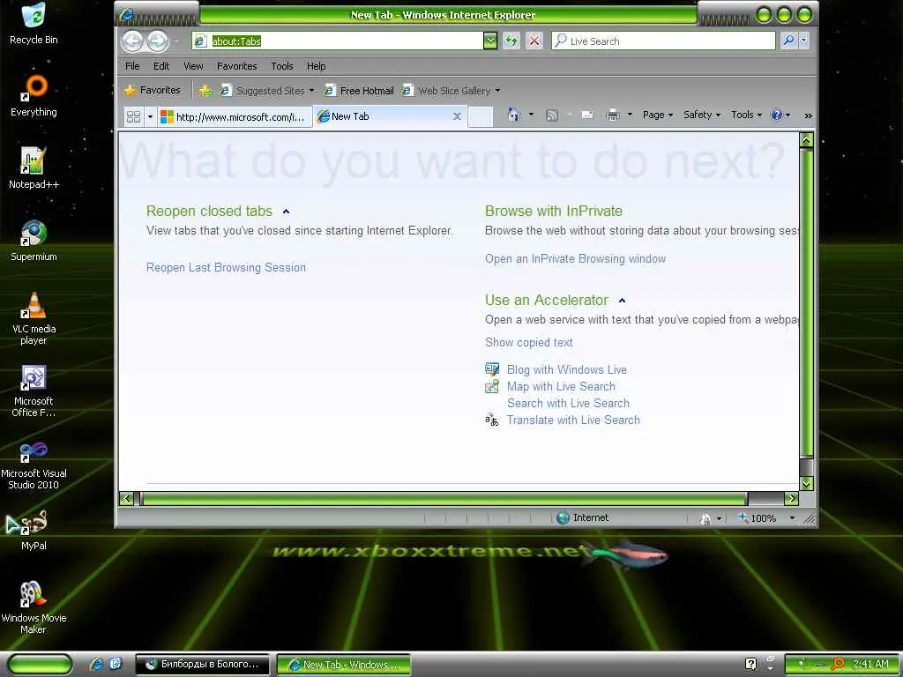903x677 pixels.
Task: Open the Edit menu
Action: [x=161, y=66]
